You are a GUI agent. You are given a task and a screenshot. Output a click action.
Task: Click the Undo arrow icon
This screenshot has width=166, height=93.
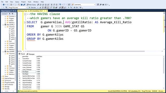[x=60, y=5]
